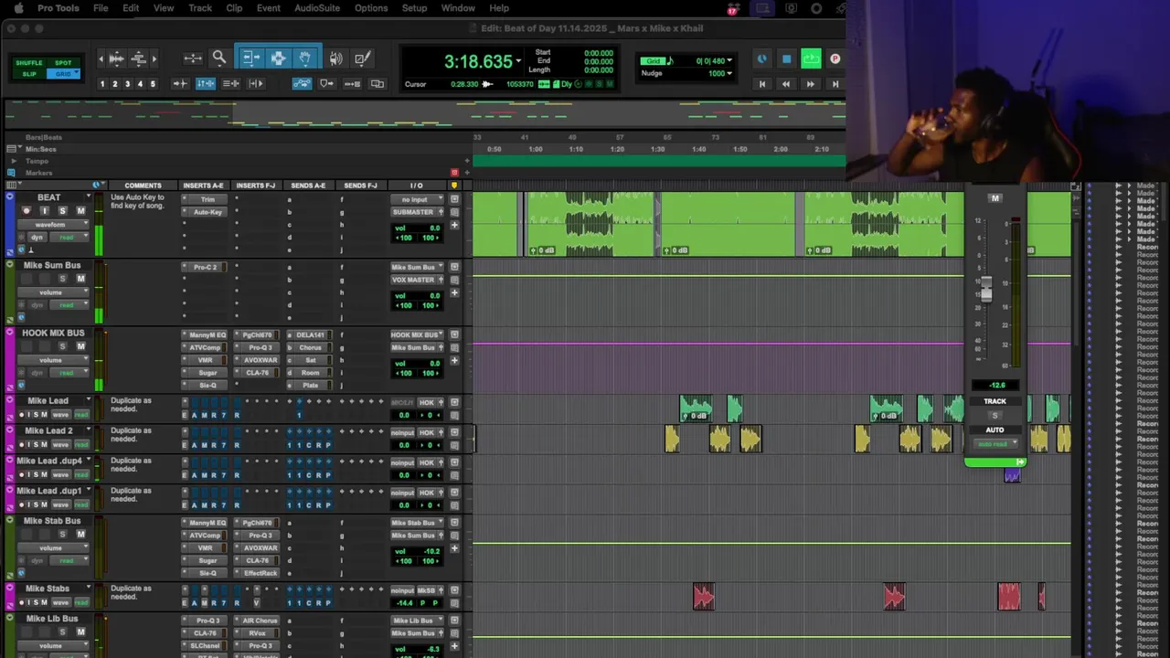Open the MannyM EQ insert on HOOK MIX BUS
The image size is (1170, 658).
[207, 334]
